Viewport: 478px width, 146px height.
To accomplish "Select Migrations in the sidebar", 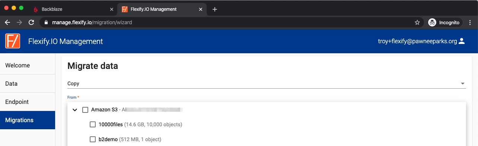I will [x=28, y=120].
